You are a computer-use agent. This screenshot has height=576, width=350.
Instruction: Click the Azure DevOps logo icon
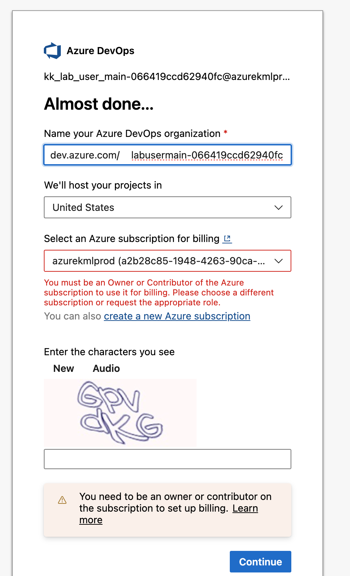click(x=52, y=51)
